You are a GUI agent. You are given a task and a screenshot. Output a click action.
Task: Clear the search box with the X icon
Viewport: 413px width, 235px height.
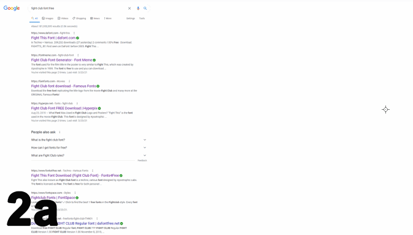(129, 9)
